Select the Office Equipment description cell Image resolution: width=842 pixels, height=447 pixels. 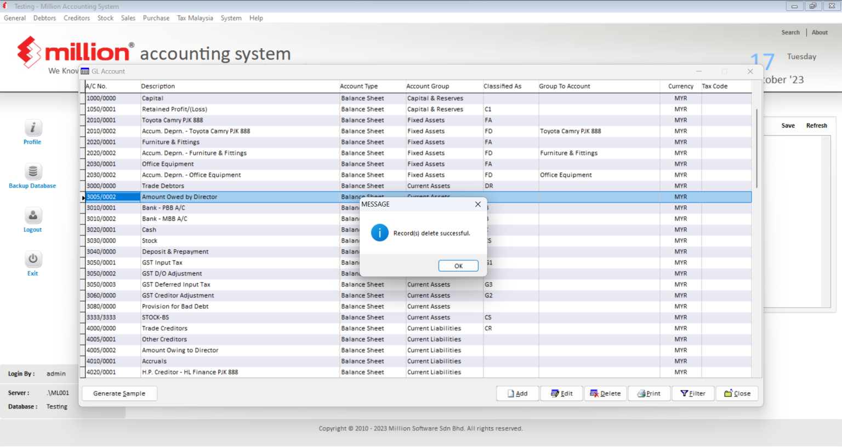pos(240,164)
